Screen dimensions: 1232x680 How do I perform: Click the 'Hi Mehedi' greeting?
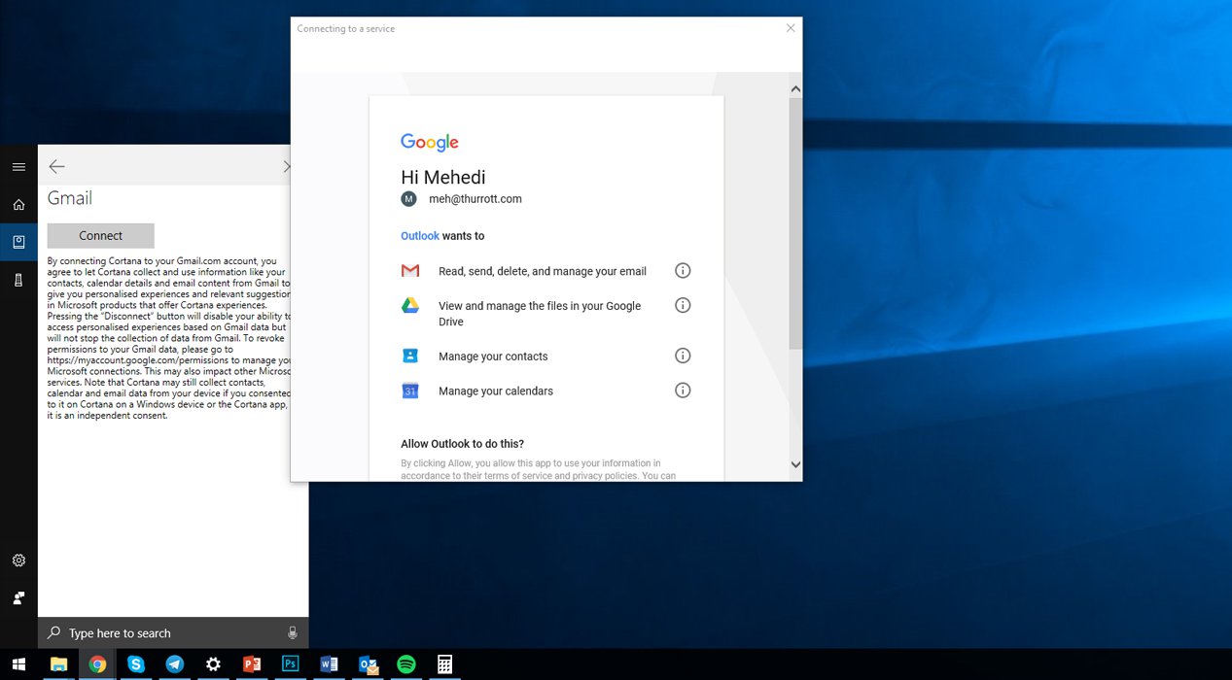443,177
